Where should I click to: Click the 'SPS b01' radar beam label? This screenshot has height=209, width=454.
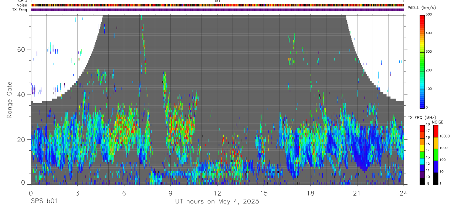[x=44, y=202]
